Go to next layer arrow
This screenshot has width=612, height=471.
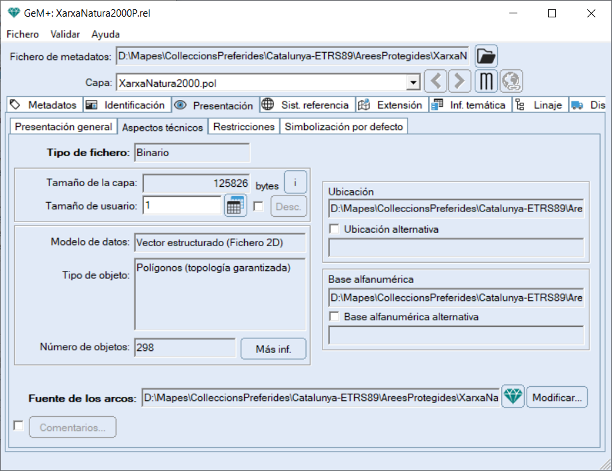(x=459, y=82)
